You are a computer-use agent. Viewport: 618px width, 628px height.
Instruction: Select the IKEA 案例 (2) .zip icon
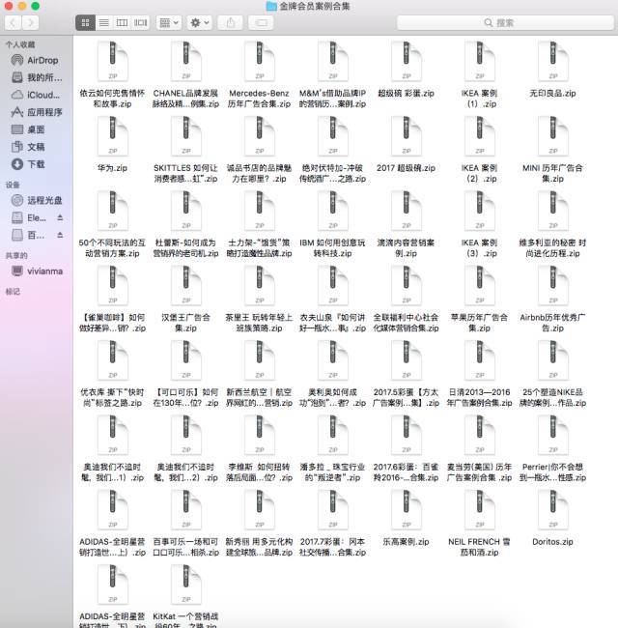480,136
